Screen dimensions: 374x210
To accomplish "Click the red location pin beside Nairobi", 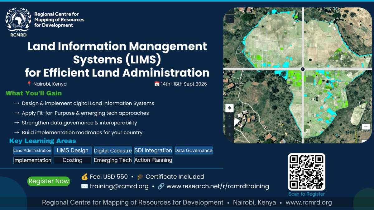I will tap(29, 84).
